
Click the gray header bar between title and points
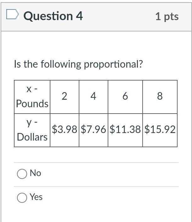pyautogui.click(x=119, y=17)
